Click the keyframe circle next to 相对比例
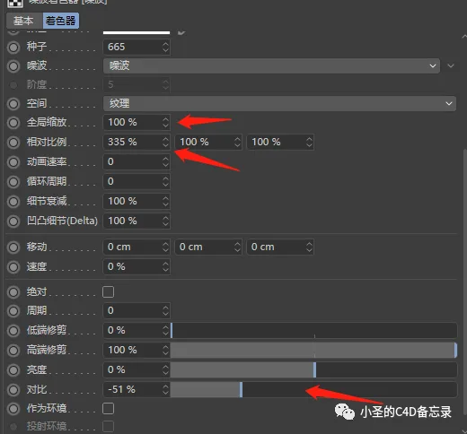 coord(13,143)
